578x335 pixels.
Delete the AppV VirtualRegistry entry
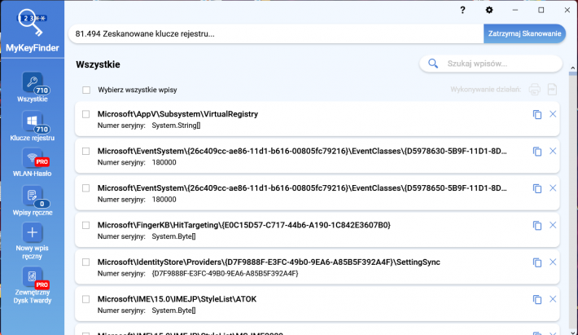[553, 114]
